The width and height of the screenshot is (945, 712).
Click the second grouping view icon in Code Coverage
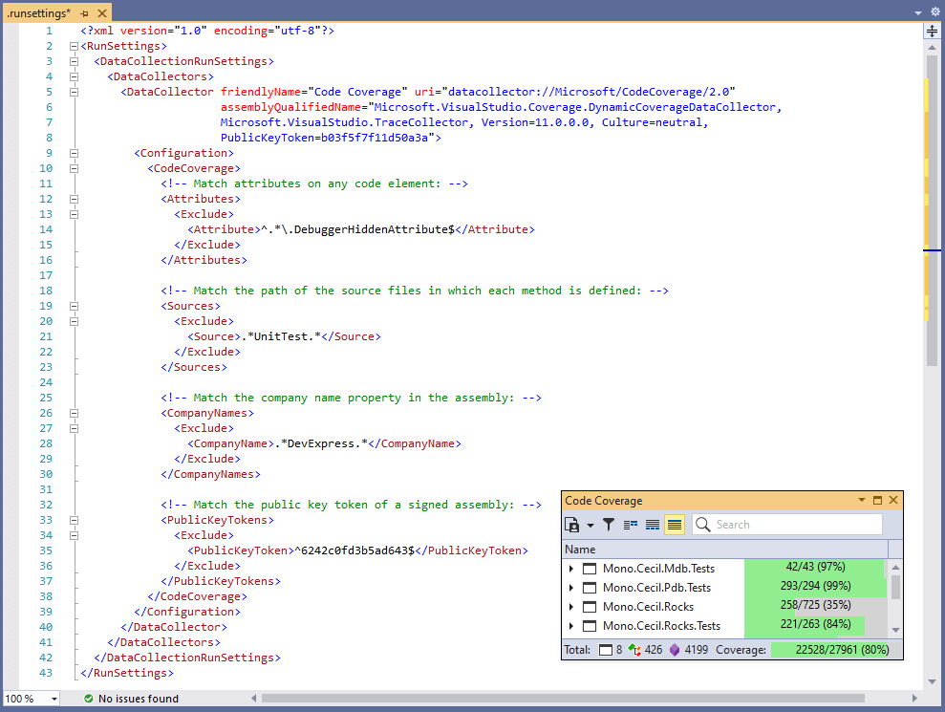tap(652, 524)
